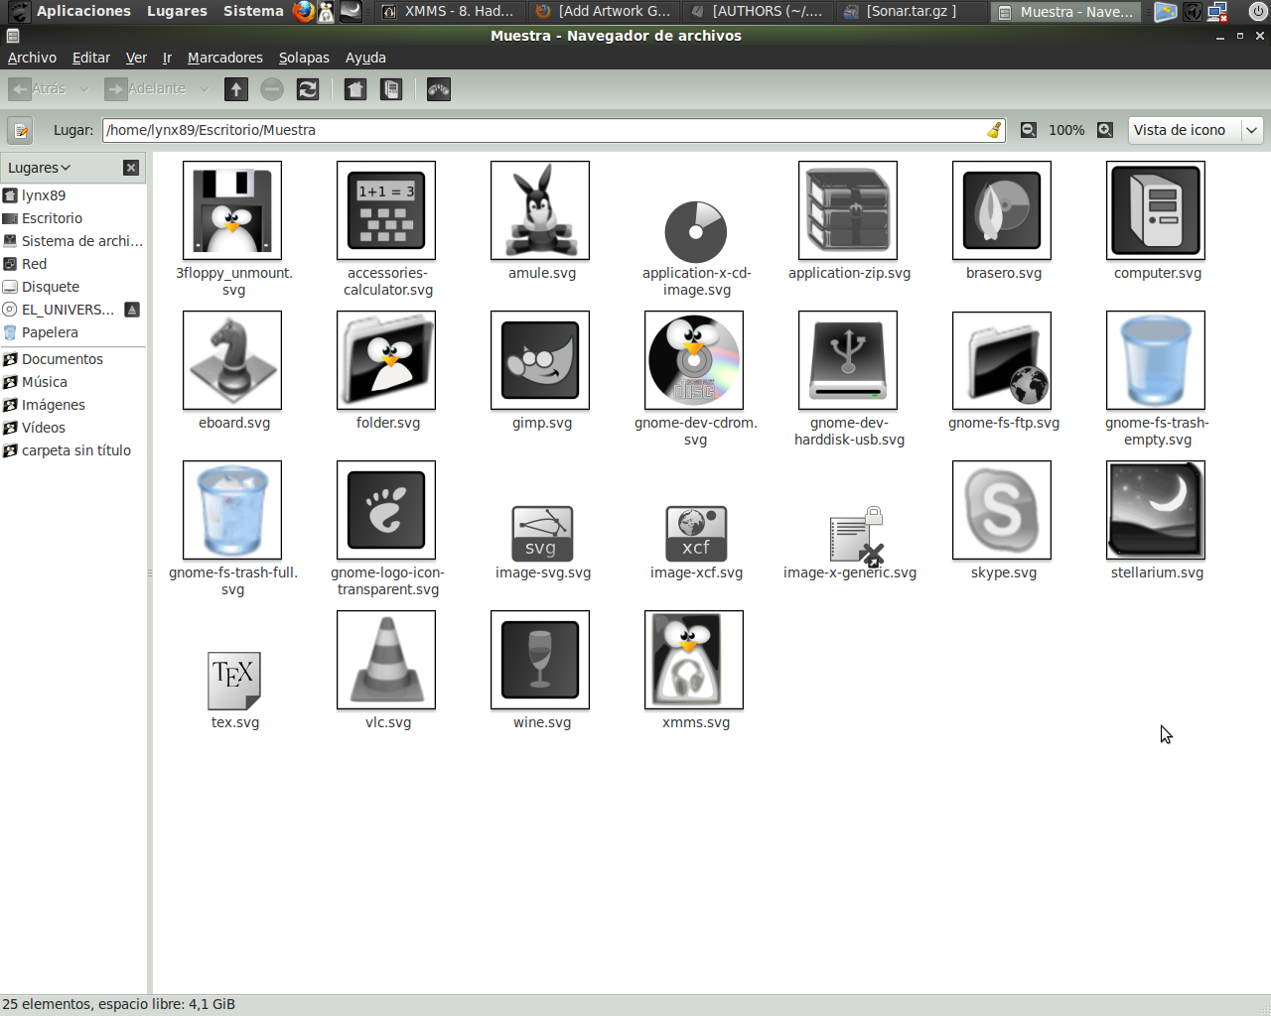
Task: Select application-x-cd-image.svg icon
Action: 696,231
